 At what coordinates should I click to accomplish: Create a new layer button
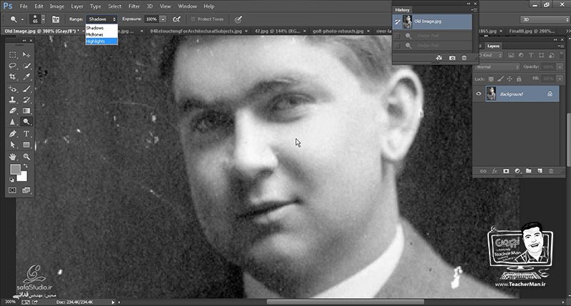tap(540, 171)
